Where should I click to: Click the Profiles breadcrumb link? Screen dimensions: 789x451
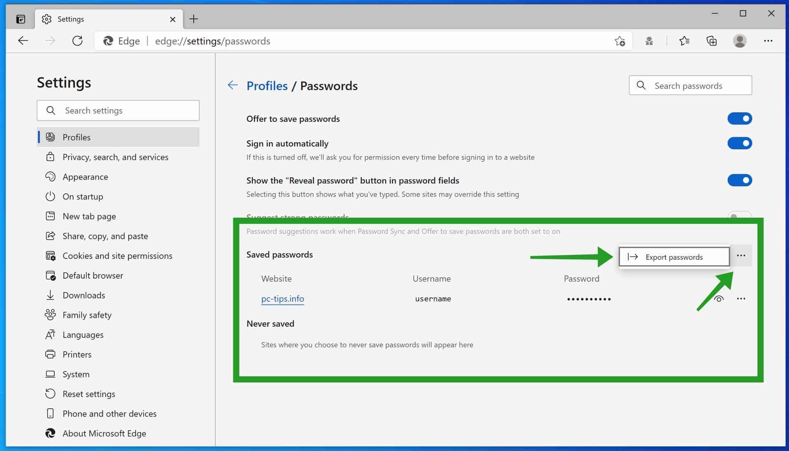(267, 86)
